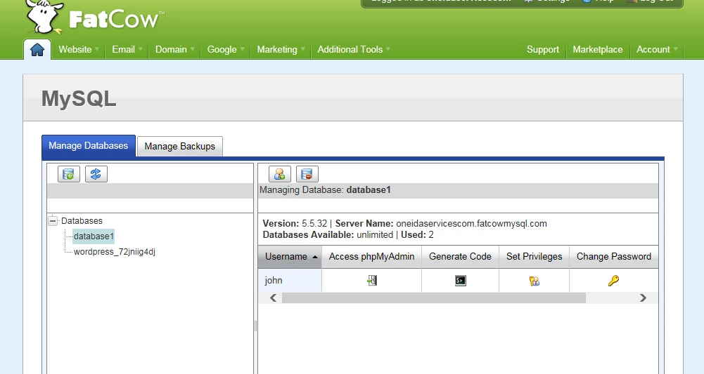The height and width of the screenshot is (374, 704).
Task: Select database1 in the tree
Action: point(94,236)
